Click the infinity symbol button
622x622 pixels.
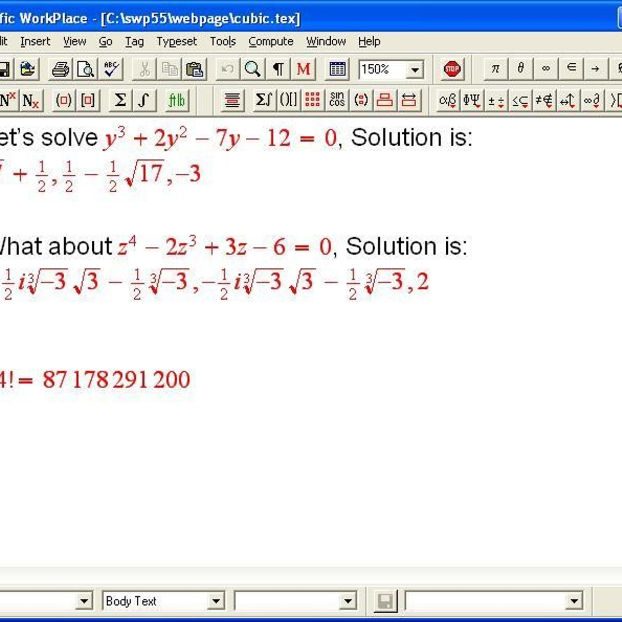[545, 68]
